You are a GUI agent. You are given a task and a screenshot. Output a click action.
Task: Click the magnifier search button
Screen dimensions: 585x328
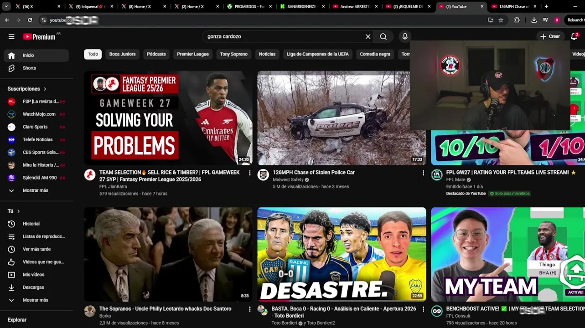pyautogui.click(x=383, y=36)
